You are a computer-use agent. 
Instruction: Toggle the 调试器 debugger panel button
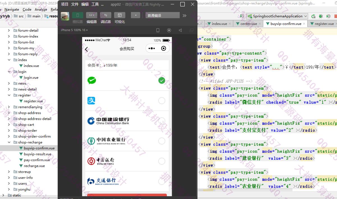pyautogui.click(x=106, y=15)
